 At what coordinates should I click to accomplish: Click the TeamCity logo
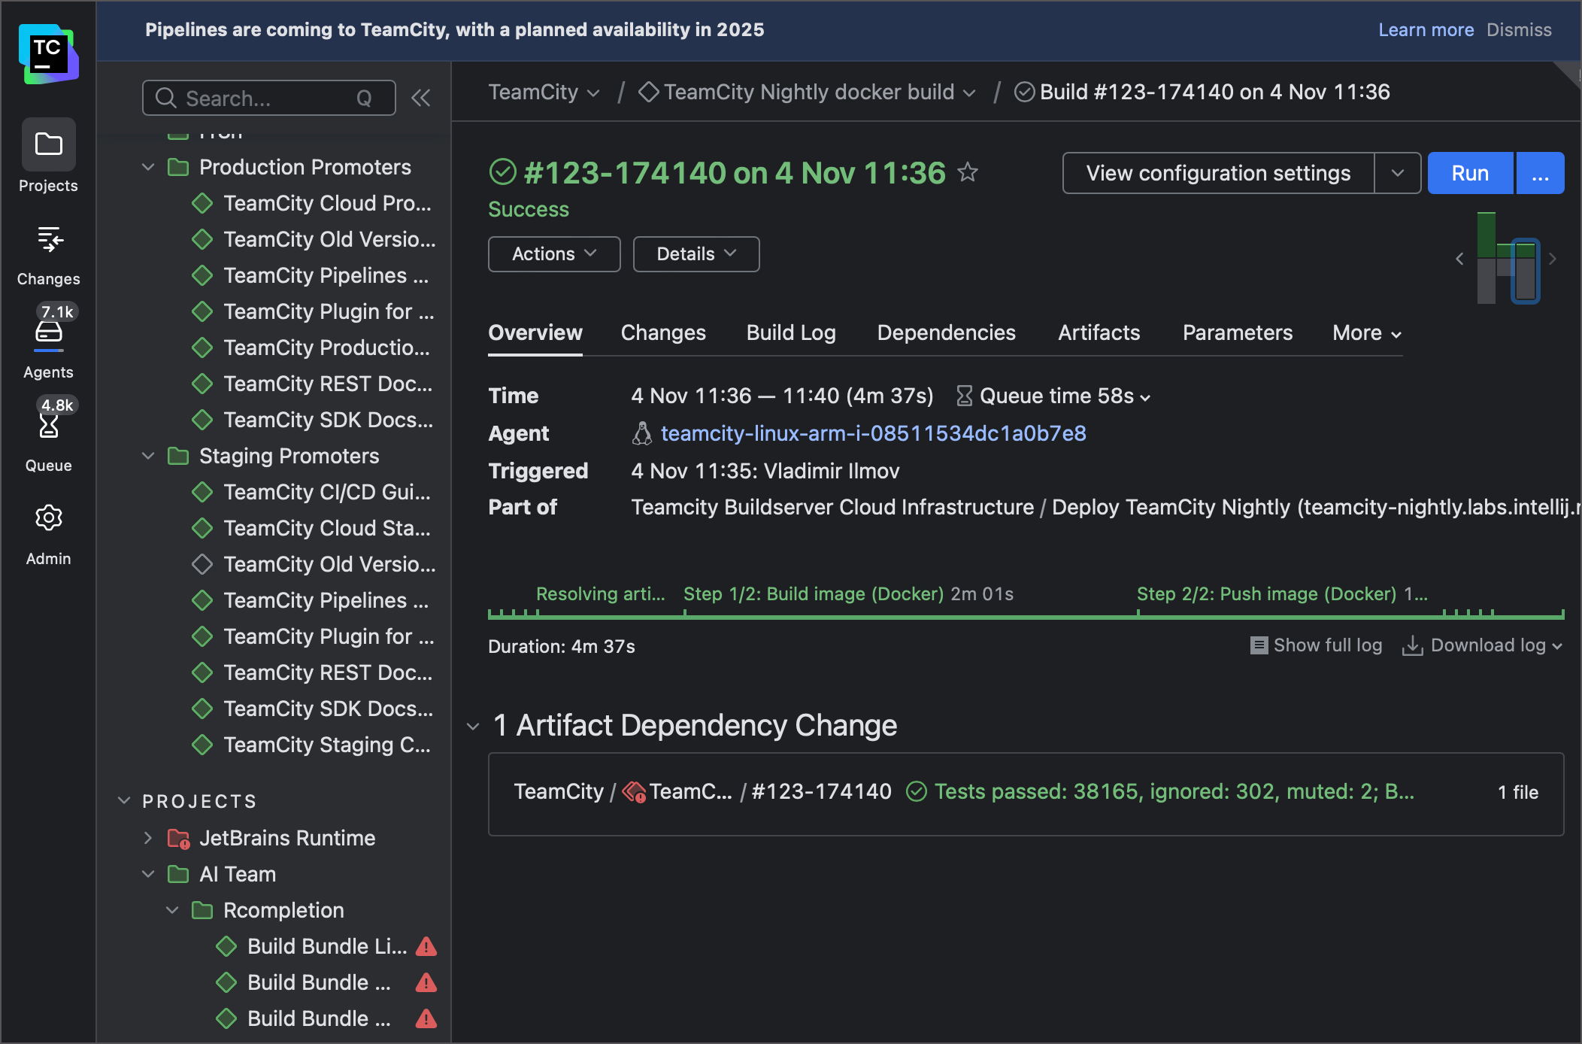pyautogui.click(x=47, y=53)
